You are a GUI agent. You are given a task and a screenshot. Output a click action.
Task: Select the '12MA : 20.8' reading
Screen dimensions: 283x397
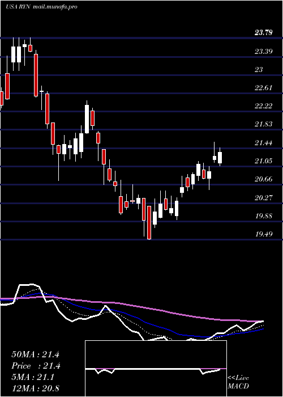pos(35,388)
